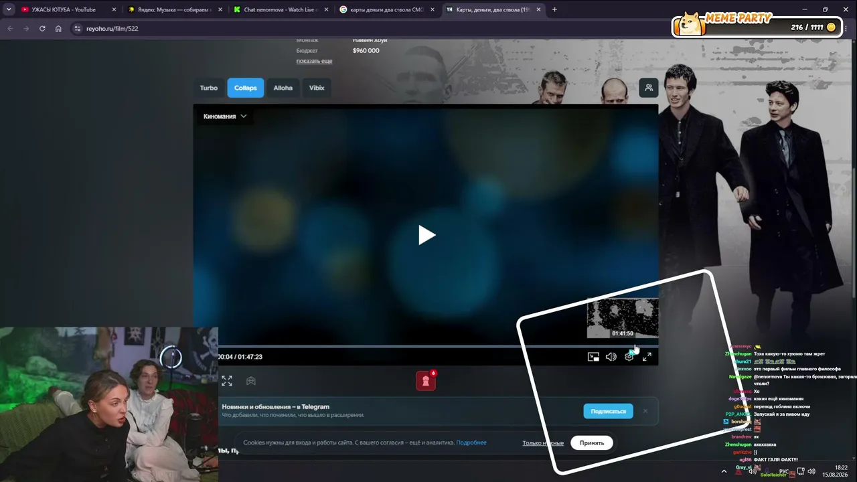Click the $960 000 budget value
This screenshot has width=857, height=482.
[366, 51]
